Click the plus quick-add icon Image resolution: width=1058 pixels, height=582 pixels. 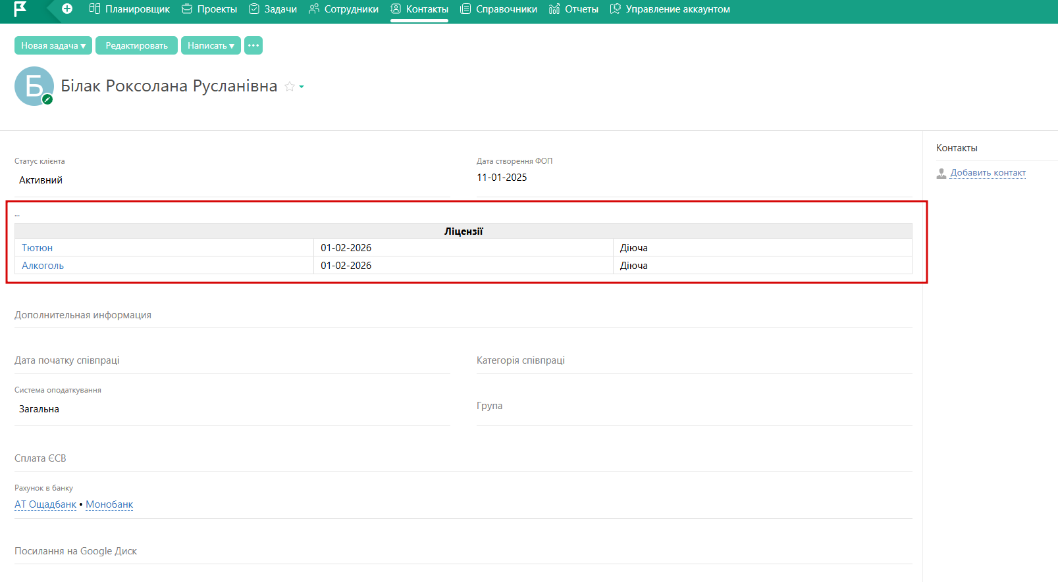(x=67, y=9)
